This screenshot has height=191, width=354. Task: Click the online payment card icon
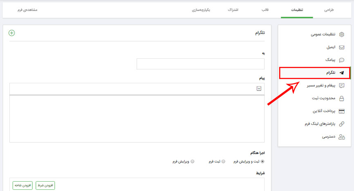tap(342, 111)
